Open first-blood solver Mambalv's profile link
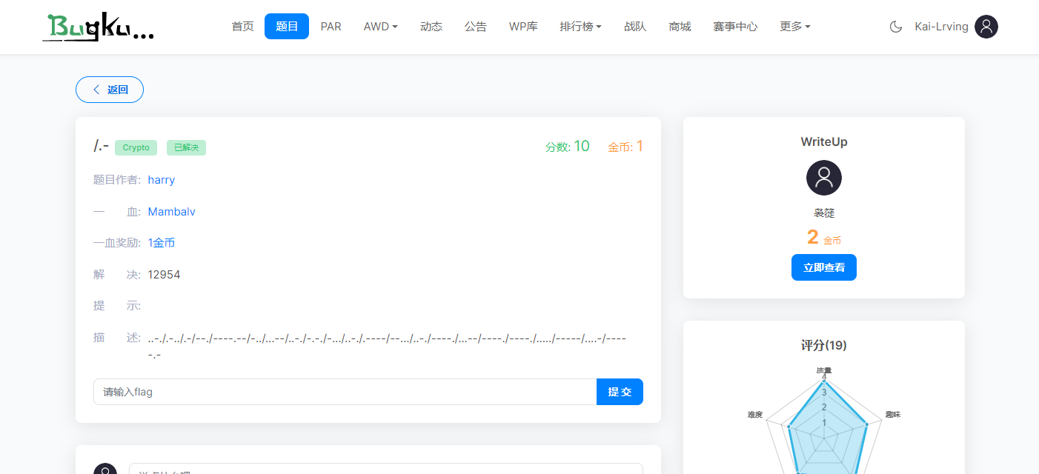Viewport: 1039px width, 474px height. (171, 211)
